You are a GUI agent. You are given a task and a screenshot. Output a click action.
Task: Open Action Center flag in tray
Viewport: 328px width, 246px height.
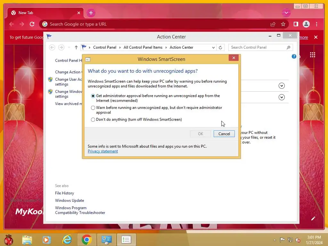point(283,240)
